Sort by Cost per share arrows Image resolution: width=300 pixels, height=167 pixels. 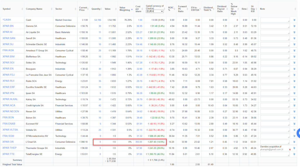pos(142,9)
